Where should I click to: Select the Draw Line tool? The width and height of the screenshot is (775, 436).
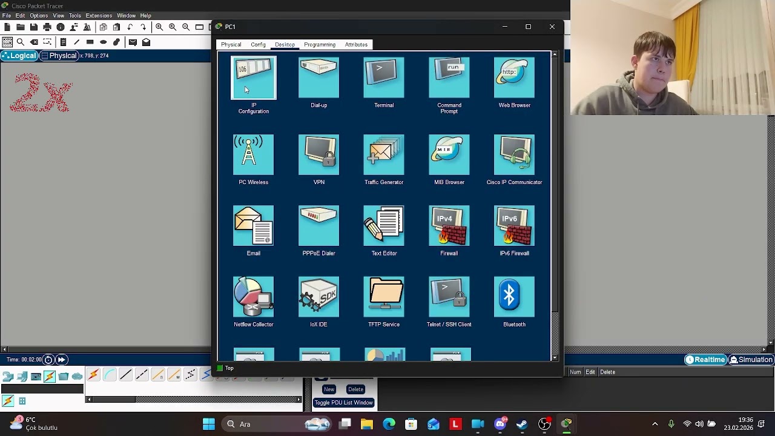[x=76, y=42]
